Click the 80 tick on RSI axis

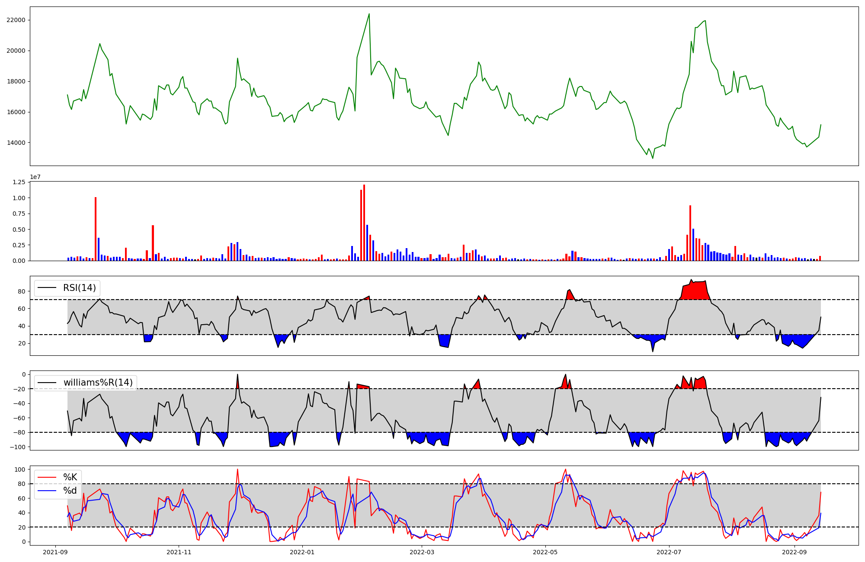[x=22, y=291]
